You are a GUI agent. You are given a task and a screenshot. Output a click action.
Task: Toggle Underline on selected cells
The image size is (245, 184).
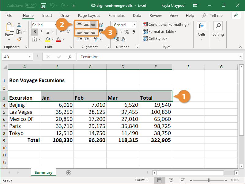coord(47,32)
